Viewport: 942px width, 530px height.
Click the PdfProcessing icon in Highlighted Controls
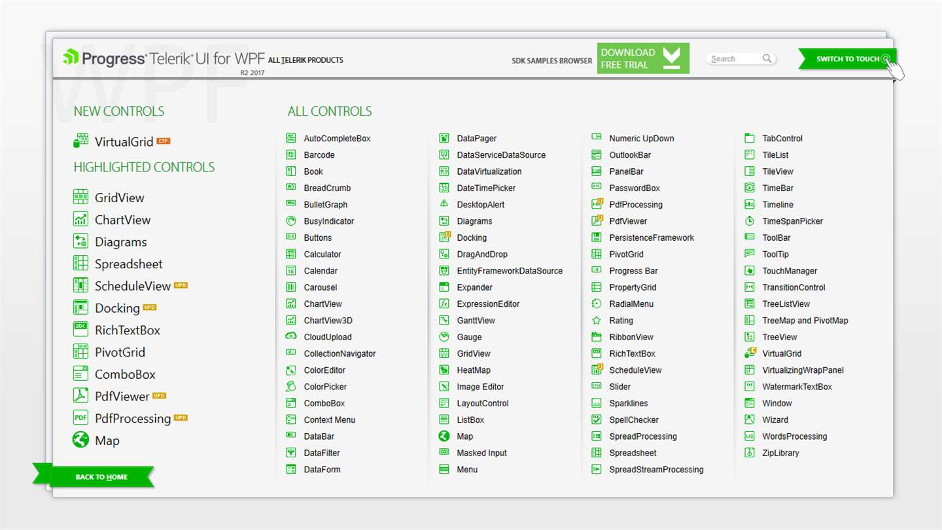click(x=80, y=418)
